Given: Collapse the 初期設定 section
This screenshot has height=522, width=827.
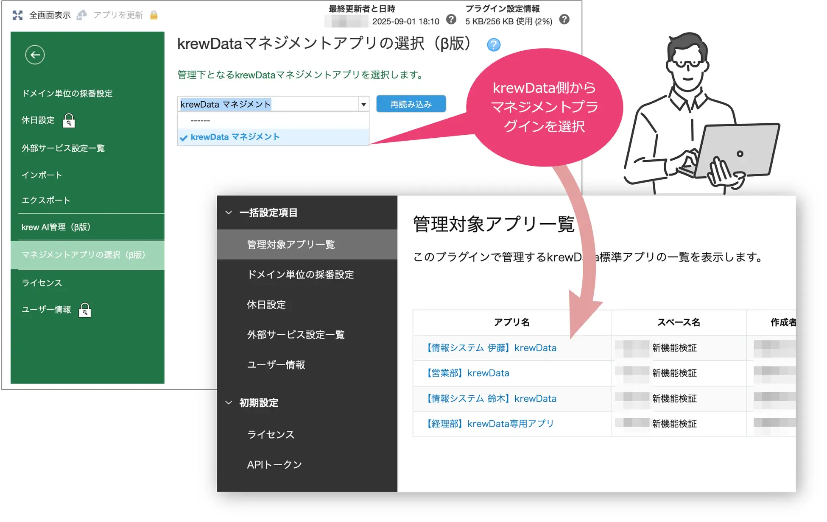Looking at the screenshot, I should pyautogui.click(x=229, y=403).
